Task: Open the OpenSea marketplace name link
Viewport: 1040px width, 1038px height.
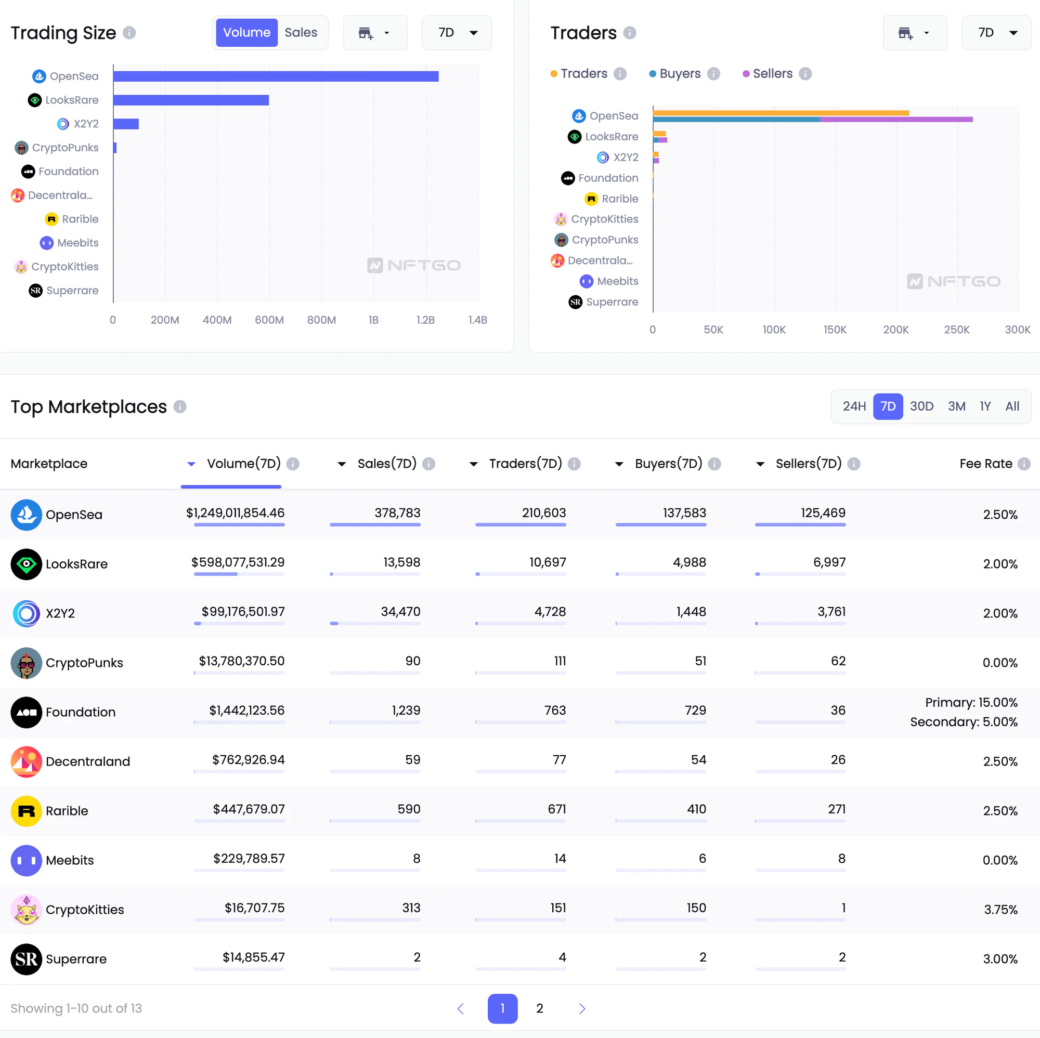Action: (x=74, y=515)
